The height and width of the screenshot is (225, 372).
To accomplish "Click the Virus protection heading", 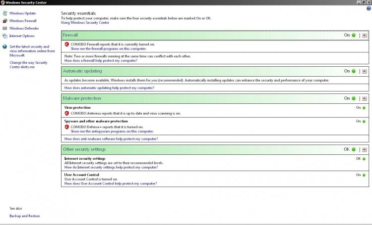I will click(77, 107).
